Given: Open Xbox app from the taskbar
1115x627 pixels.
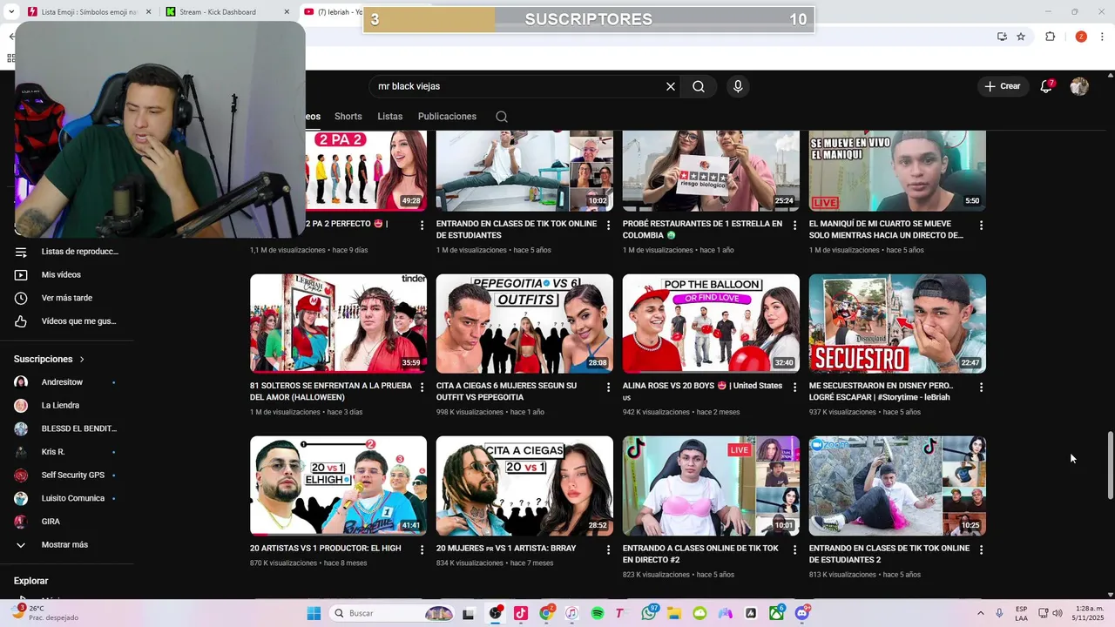Looking at the screenshot, I should click(776, 613).
